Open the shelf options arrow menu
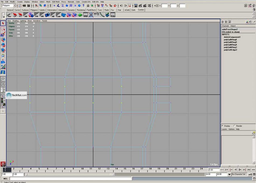This screenshot has height=183, width=256. (4, 17)
